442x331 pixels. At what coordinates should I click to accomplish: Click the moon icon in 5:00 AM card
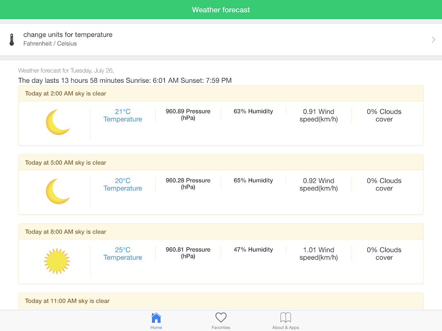pos(58,192)
